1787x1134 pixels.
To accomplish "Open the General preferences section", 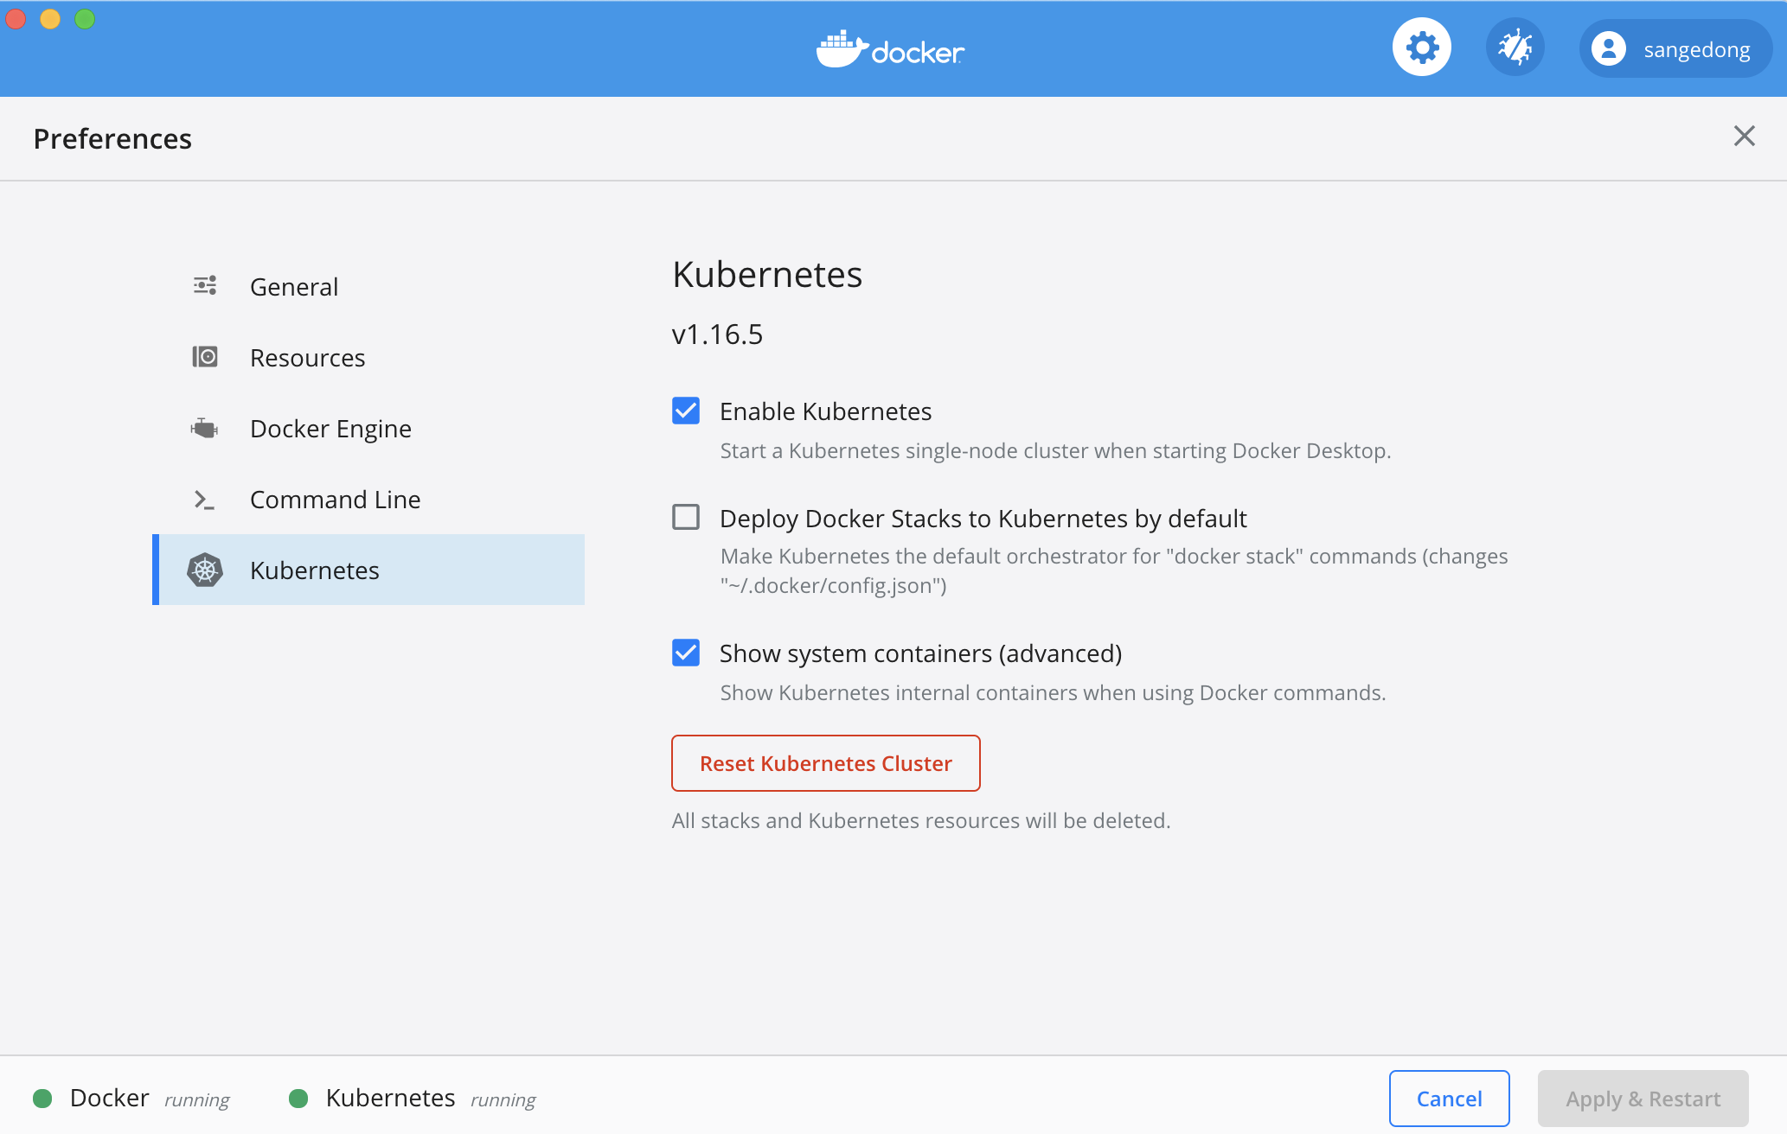I will pyautogui.click(x=294, y=287).
